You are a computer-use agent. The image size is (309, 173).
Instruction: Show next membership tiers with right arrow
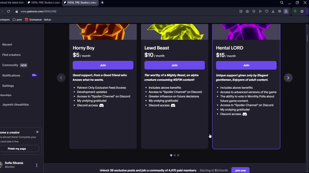point(288,78)
